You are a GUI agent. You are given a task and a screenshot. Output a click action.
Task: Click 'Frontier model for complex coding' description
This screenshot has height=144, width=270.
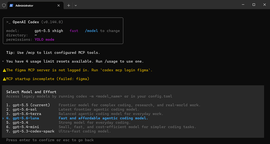pyautogui.click(x=130, y=105)
